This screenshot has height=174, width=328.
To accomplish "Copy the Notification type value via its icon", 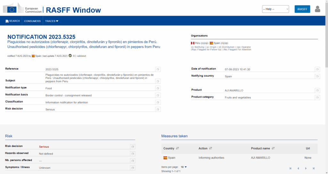I will pyautogui.click(x=158, y=88).
